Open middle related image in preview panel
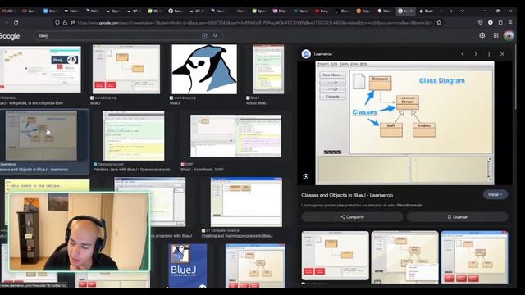This screenshot has height=295, width=525. click(404, 257)
